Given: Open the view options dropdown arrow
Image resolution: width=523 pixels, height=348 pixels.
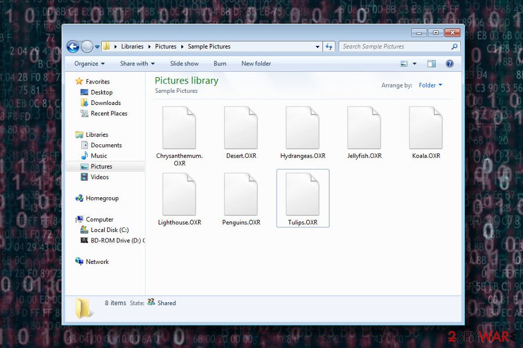Looking at the screenshot, I should (414, 64).
